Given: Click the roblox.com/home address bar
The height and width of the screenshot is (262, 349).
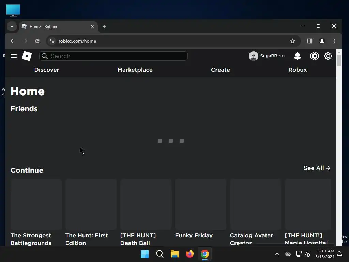Looking at the screenshot, I should click(173, 41).
